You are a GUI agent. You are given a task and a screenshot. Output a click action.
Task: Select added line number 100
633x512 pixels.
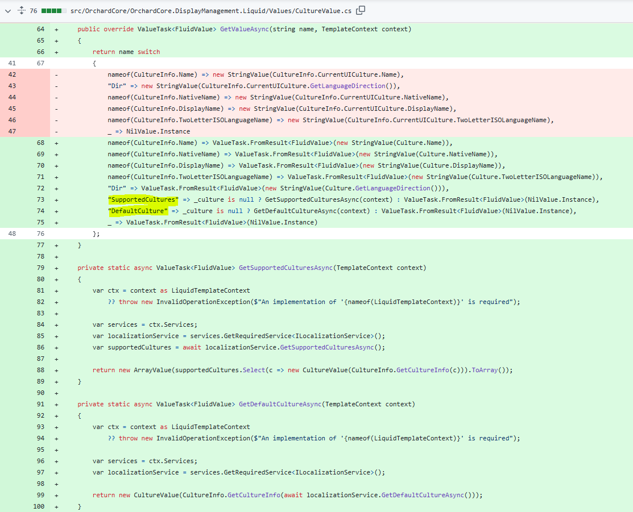pyautogui.click(x=39, y=506)
